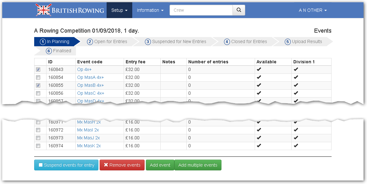Click Division 1 checkmark for event 160854
The height and width of the screenshot is (184, 367).
(x=296, y=78)
